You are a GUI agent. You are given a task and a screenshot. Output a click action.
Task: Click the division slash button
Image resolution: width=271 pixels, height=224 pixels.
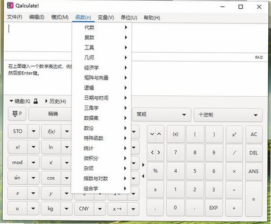234,153
